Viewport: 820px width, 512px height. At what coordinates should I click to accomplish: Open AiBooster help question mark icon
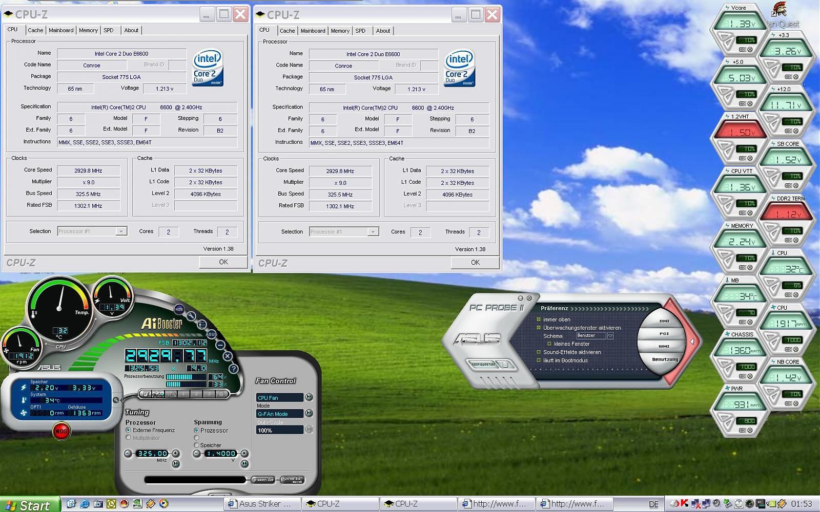coord(233,369)
